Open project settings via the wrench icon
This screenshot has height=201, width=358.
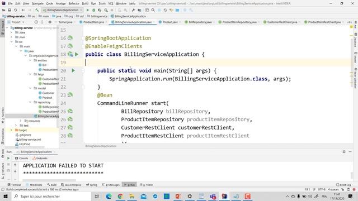[x=133, y=10]
